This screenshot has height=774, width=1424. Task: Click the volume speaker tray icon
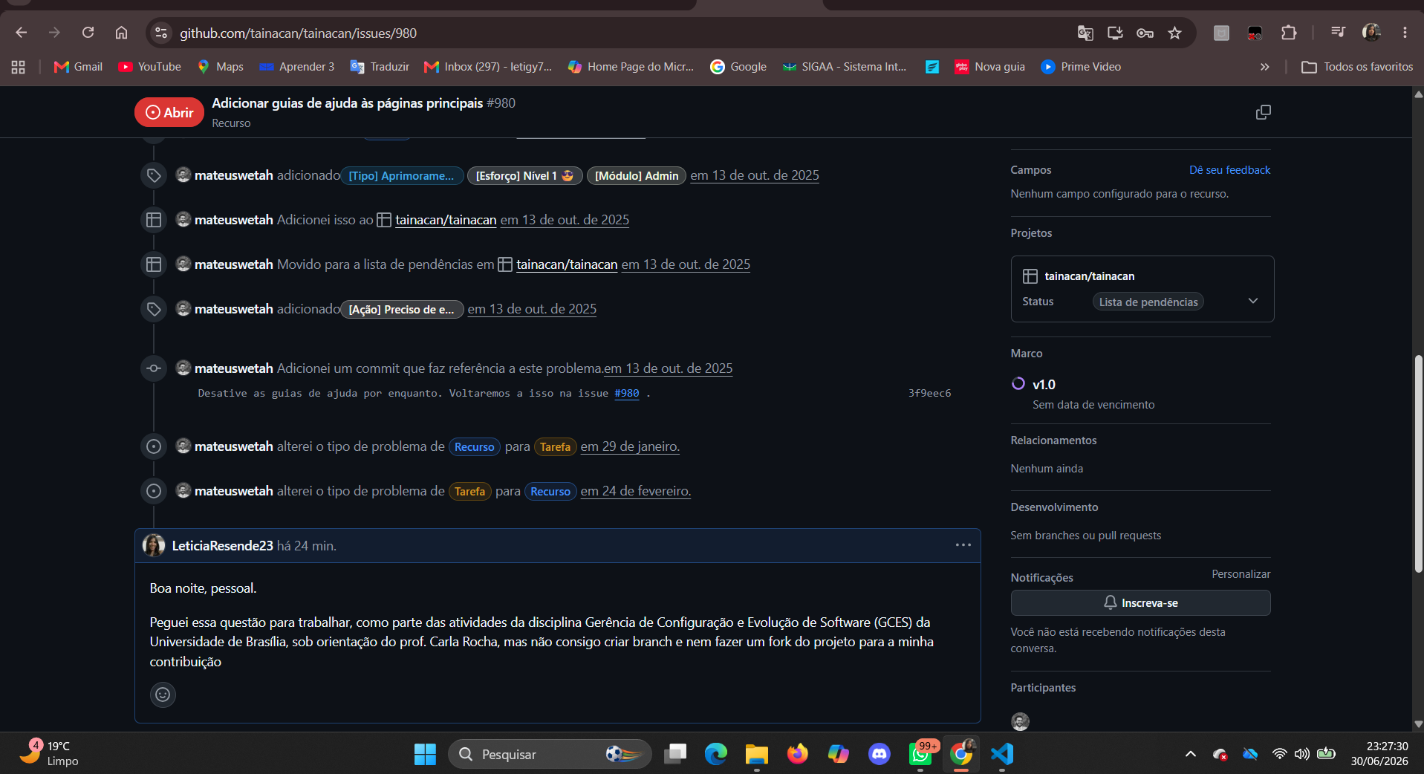(x=1301, y=754)
